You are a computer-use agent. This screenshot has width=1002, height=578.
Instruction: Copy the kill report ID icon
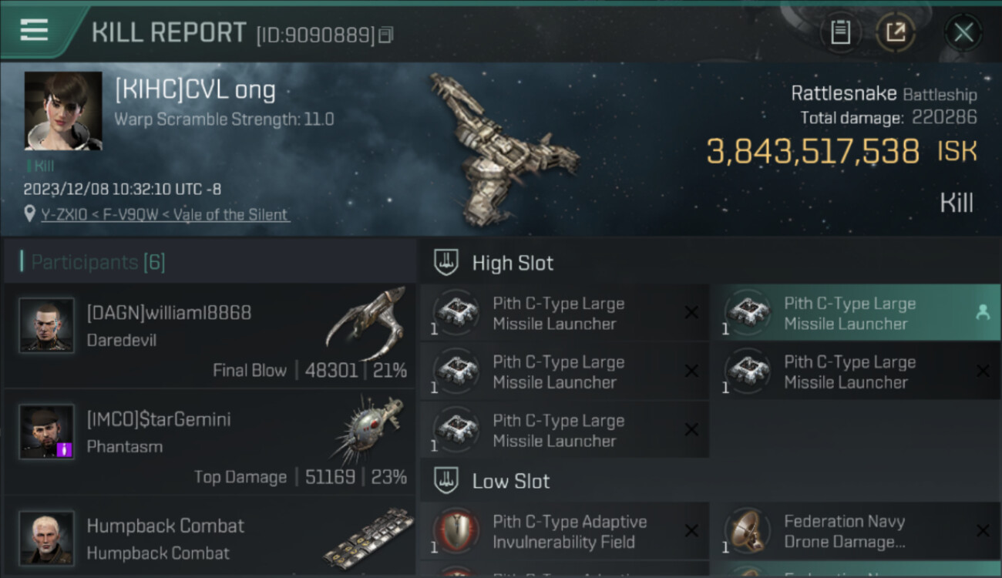point(386,35)
